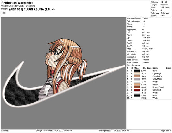Click the Machine format Tajima value
Viewport: 172px width, 133px height.
click(x=145, y=18)
